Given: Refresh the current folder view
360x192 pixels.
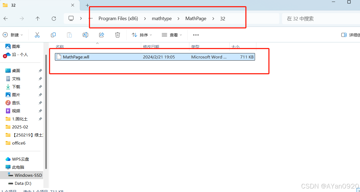Looking at the screenshot, I should point(54,19).
